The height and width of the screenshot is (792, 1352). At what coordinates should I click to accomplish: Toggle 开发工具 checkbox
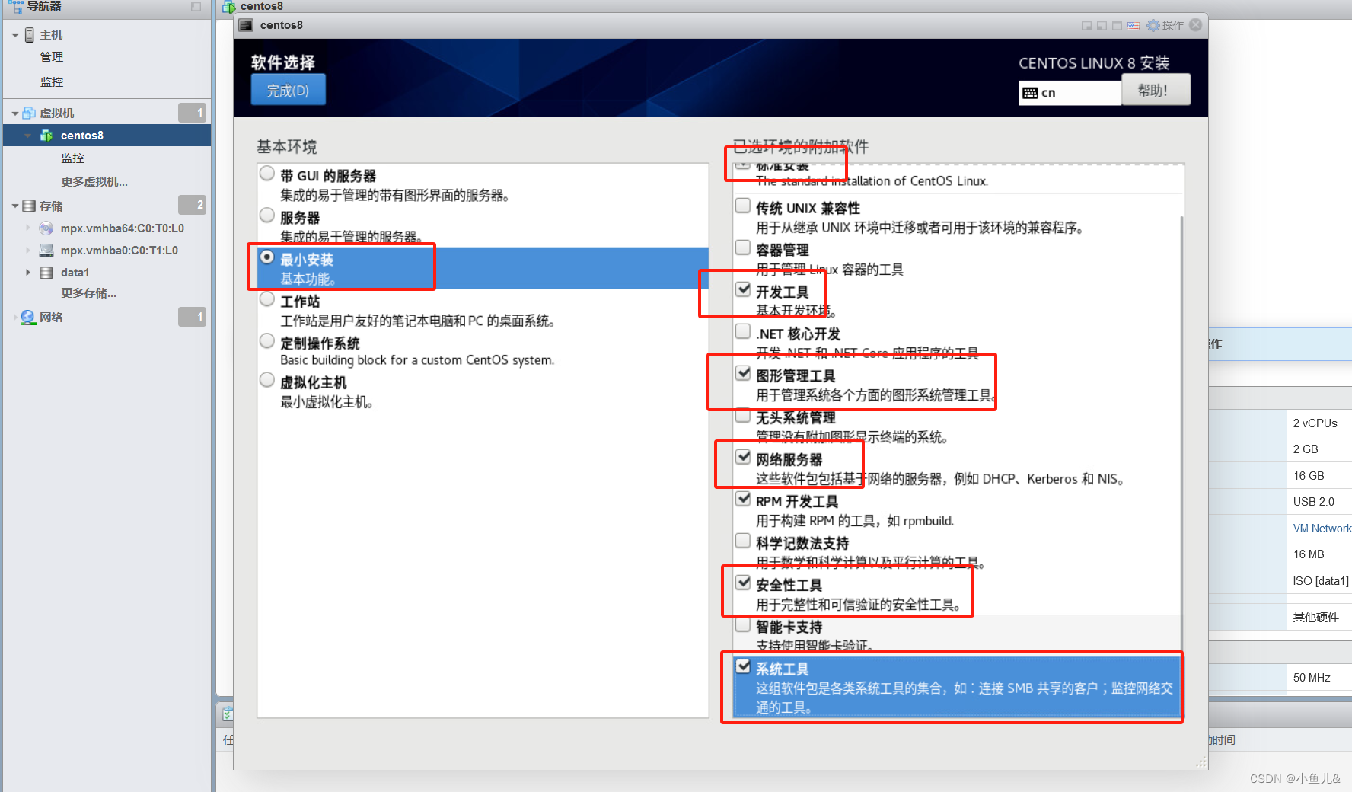click(743, 289)
